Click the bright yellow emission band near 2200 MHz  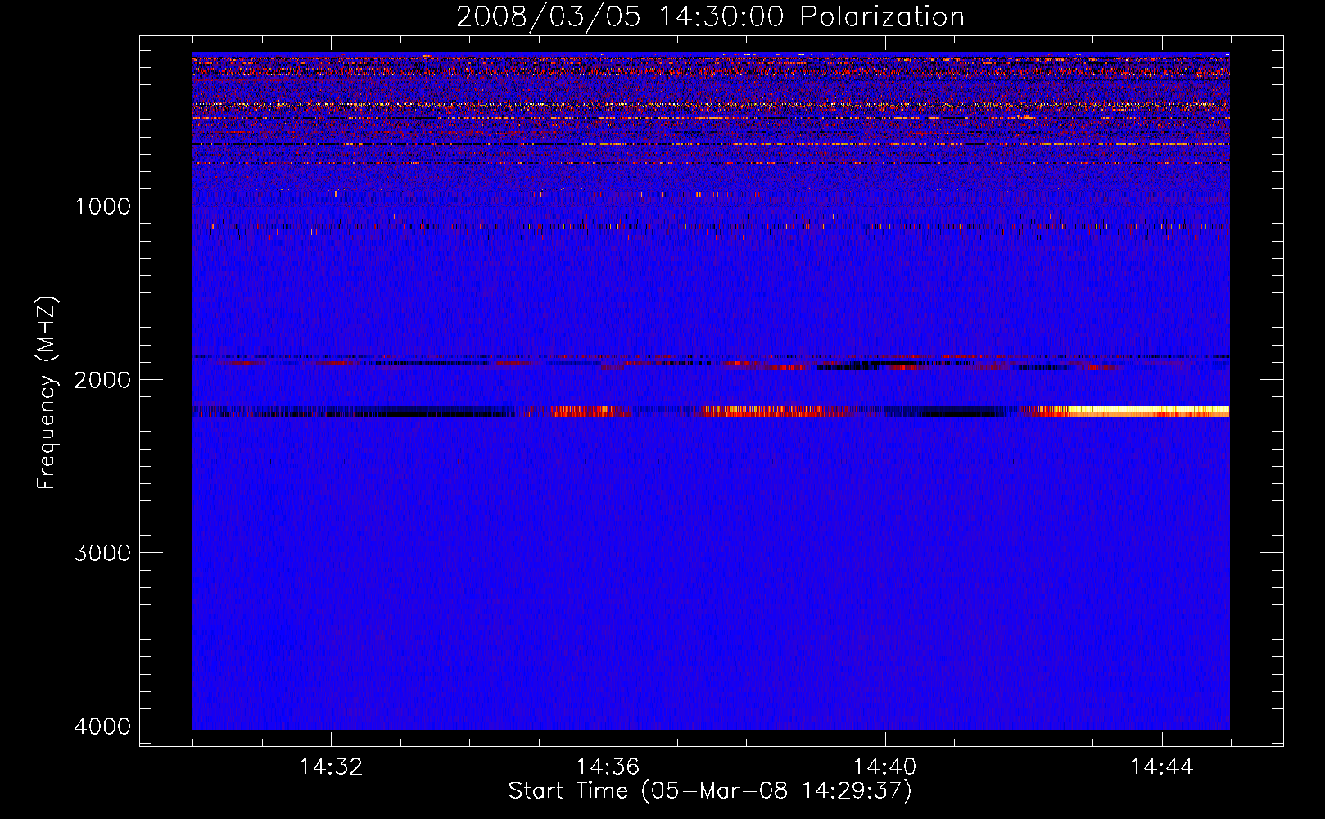coord(1148,411)
